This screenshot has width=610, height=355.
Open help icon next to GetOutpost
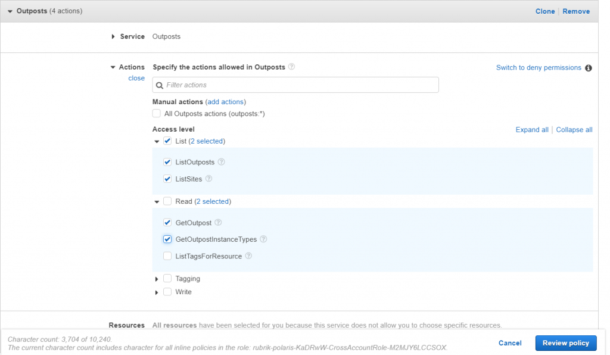point(218,222)
